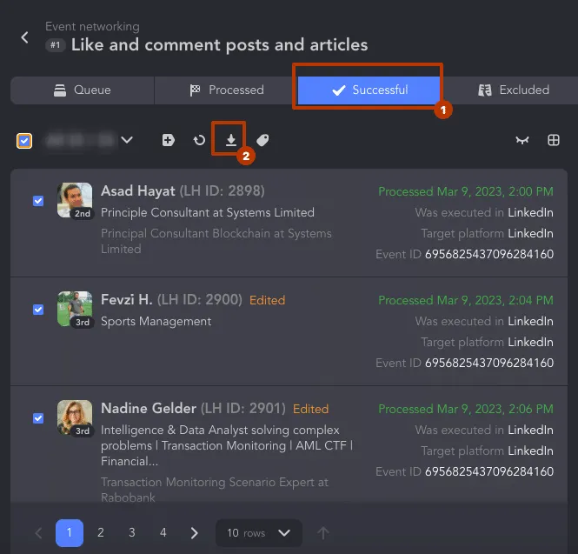Go to page 3

click(x=132, y=533)
